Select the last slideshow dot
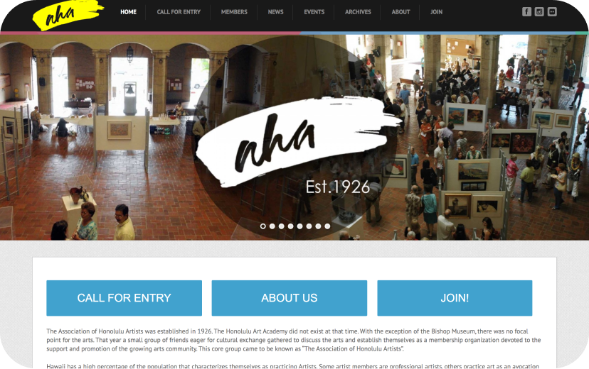 327,226
